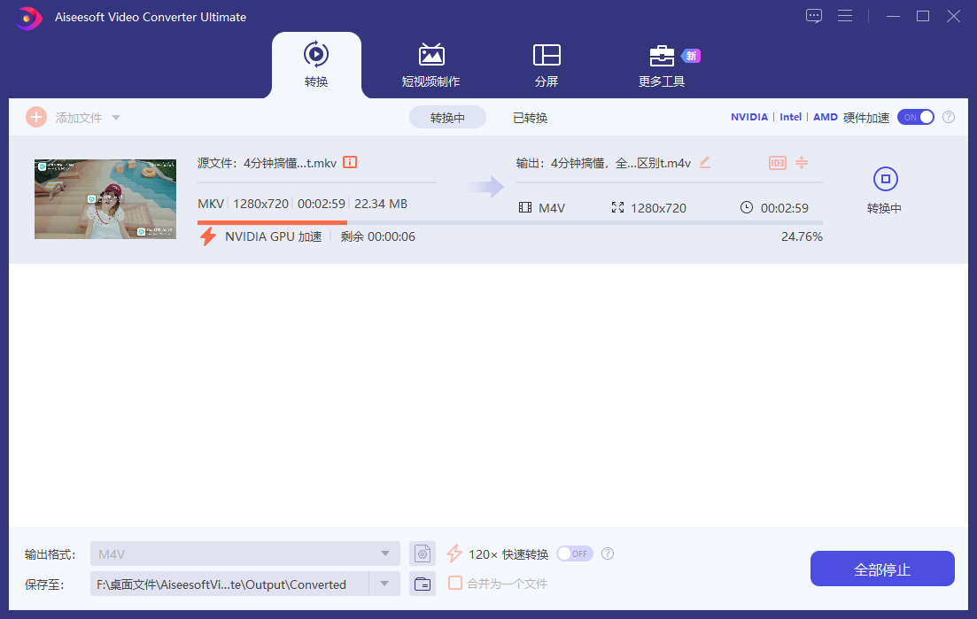The height and width of the screenshot is (619, 977).
Task: Check the merge into one file checkbox
Action: tap(455, 583)
